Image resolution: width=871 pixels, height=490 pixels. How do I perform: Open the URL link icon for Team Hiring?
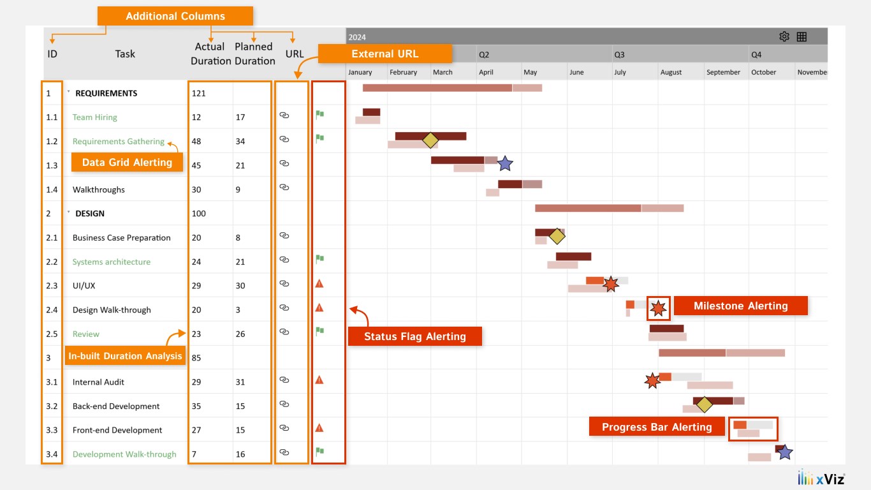284,115
